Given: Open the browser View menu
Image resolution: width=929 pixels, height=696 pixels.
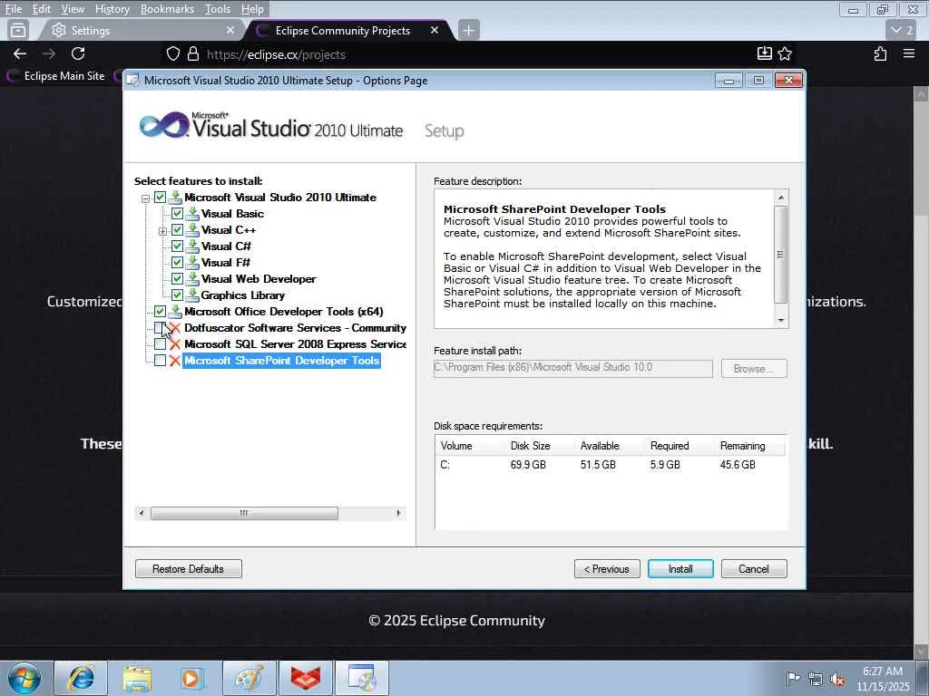Looking at the screenshot, I should [73, 9].
